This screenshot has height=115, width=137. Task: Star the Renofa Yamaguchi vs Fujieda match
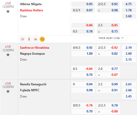8,92
